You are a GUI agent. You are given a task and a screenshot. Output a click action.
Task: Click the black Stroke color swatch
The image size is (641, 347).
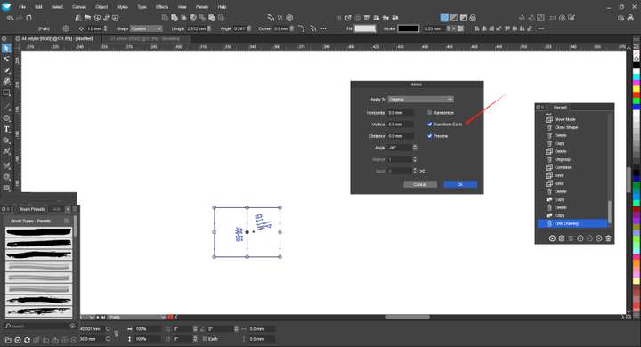point(409,28)
